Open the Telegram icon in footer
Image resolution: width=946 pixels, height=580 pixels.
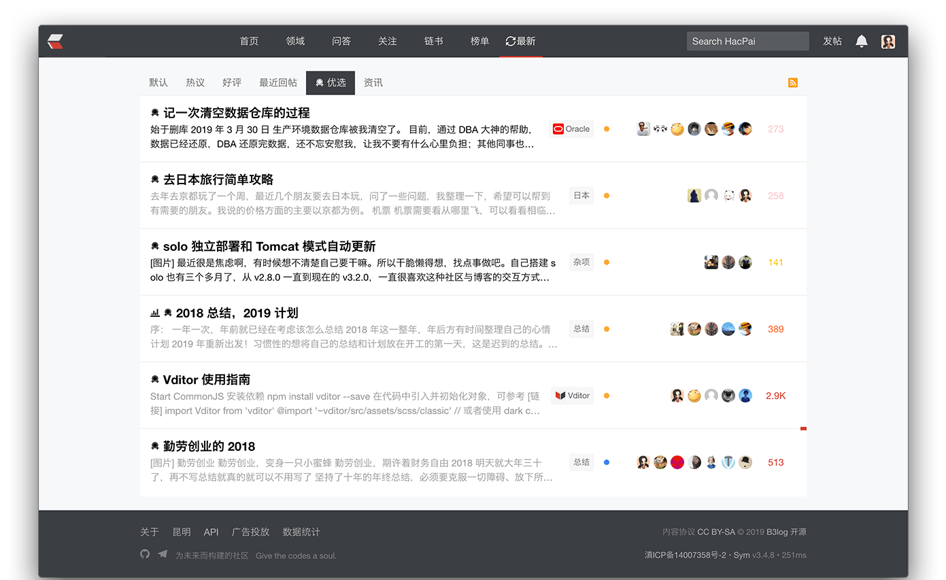[163, 554]
